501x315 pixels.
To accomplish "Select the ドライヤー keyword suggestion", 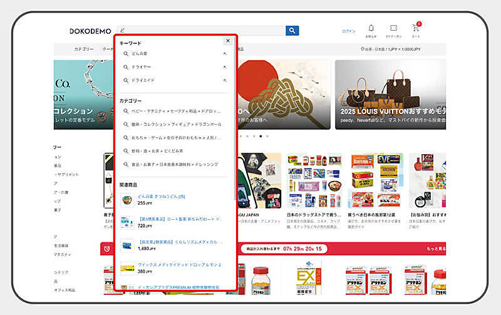I will pos(141,67).
